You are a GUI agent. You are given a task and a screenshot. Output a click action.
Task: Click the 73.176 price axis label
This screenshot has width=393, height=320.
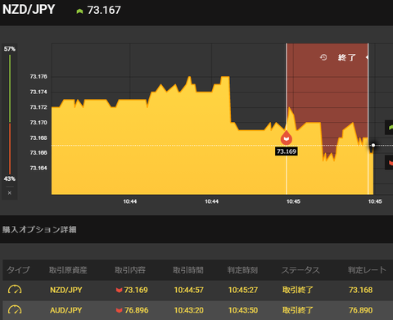38,77
